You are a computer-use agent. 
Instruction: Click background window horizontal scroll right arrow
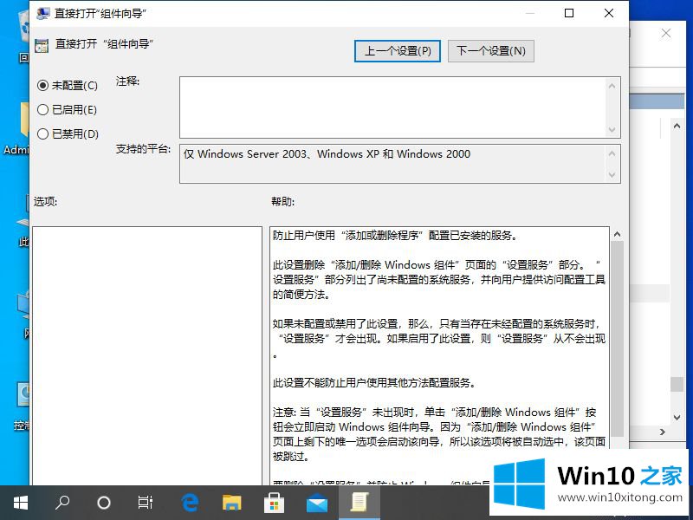coord(663,432)
